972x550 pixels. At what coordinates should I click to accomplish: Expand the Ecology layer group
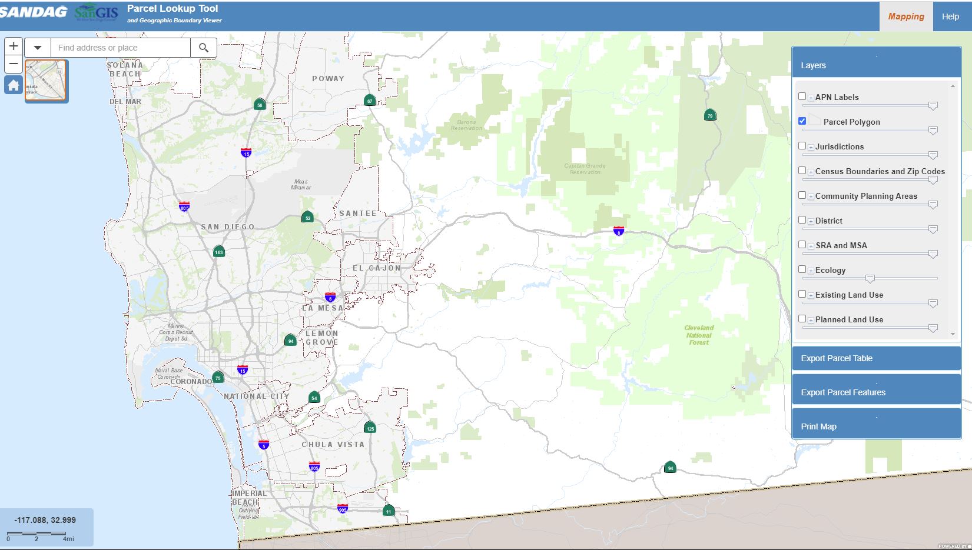[x=811, y=271]
